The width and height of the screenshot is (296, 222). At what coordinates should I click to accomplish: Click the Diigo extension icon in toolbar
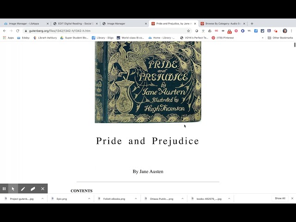point(256,31)
